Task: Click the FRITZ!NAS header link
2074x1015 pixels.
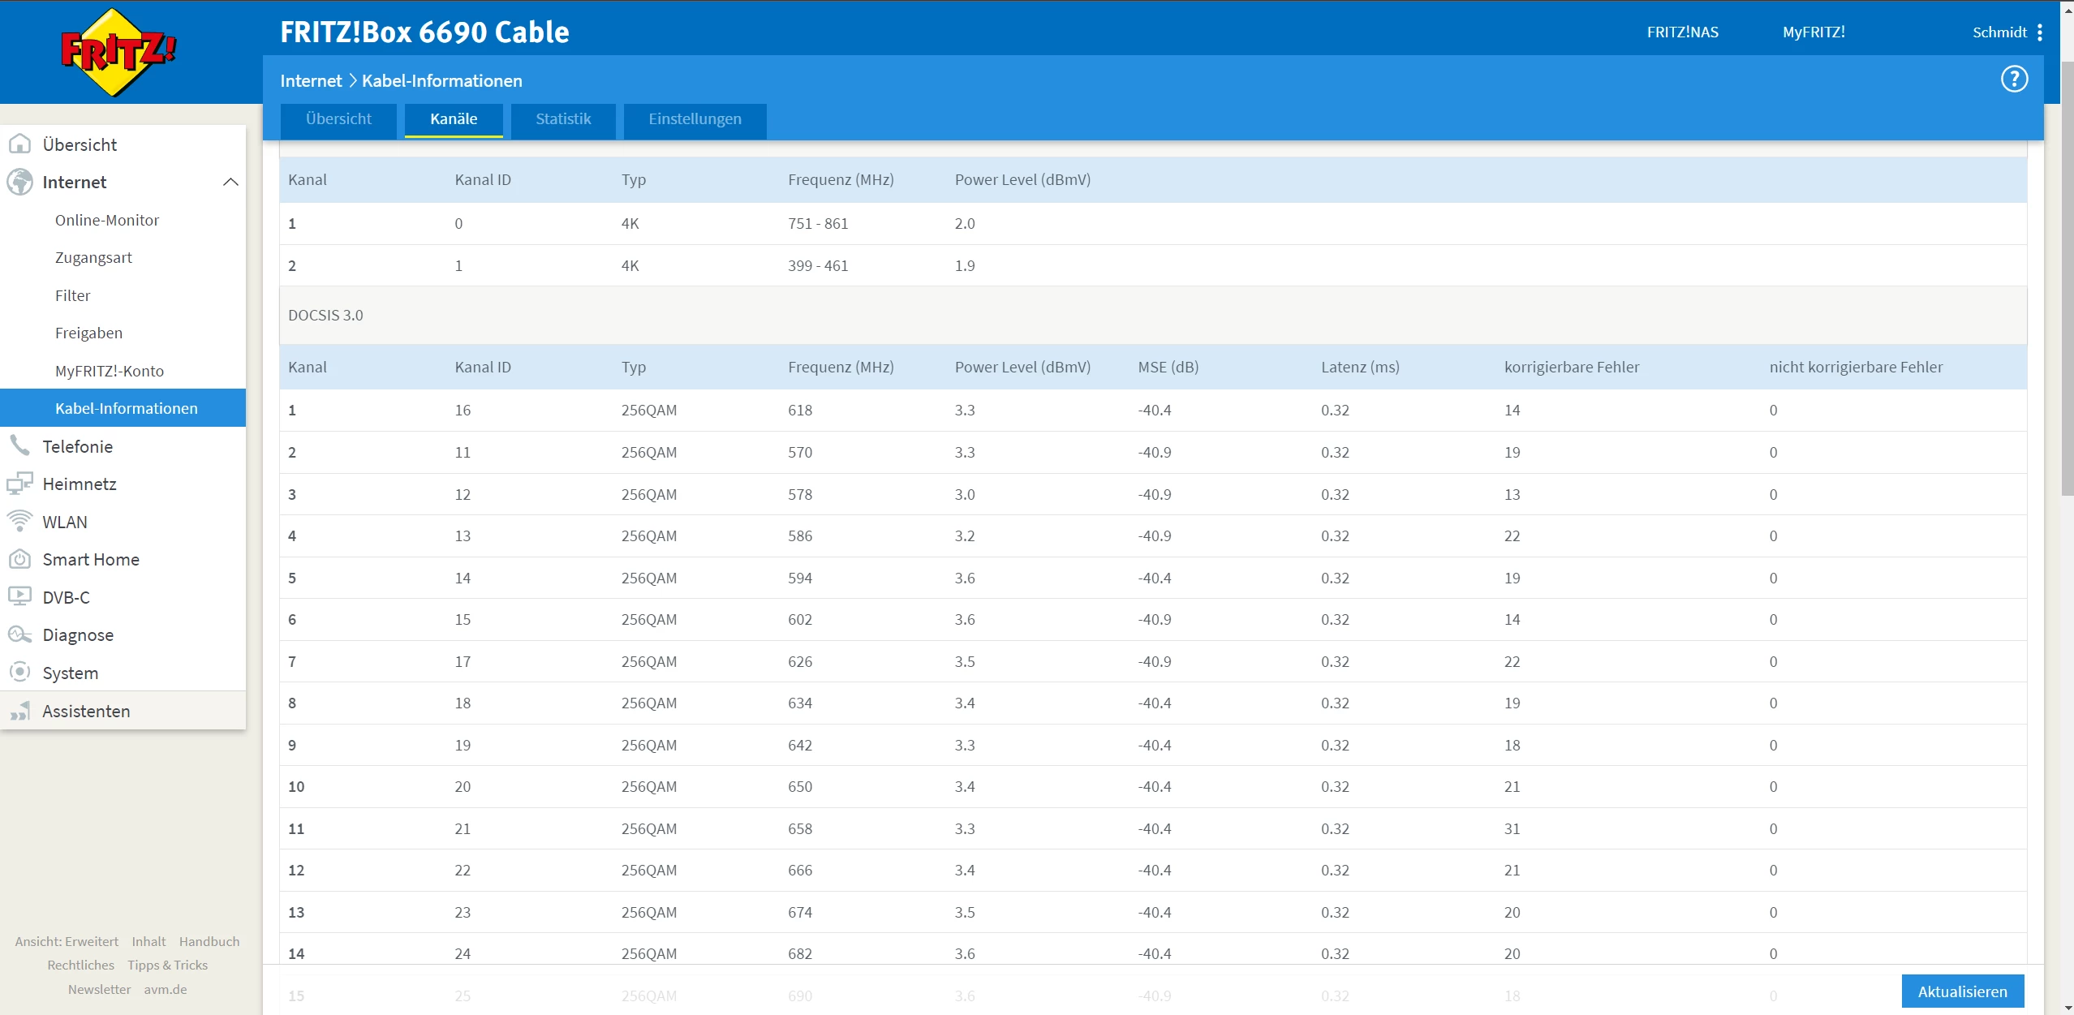Action: 1682,32
